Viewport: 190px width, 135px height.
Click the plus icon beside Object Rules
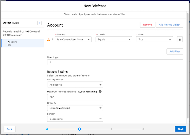click(40, 23)
